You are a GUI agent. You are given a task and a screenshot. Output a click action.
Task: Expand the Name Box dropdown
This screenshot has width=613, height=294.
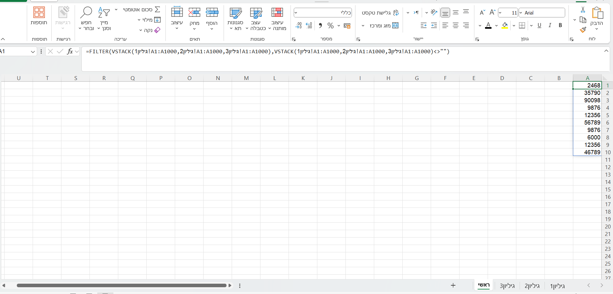pyautogui.click(x=33, y=52)
